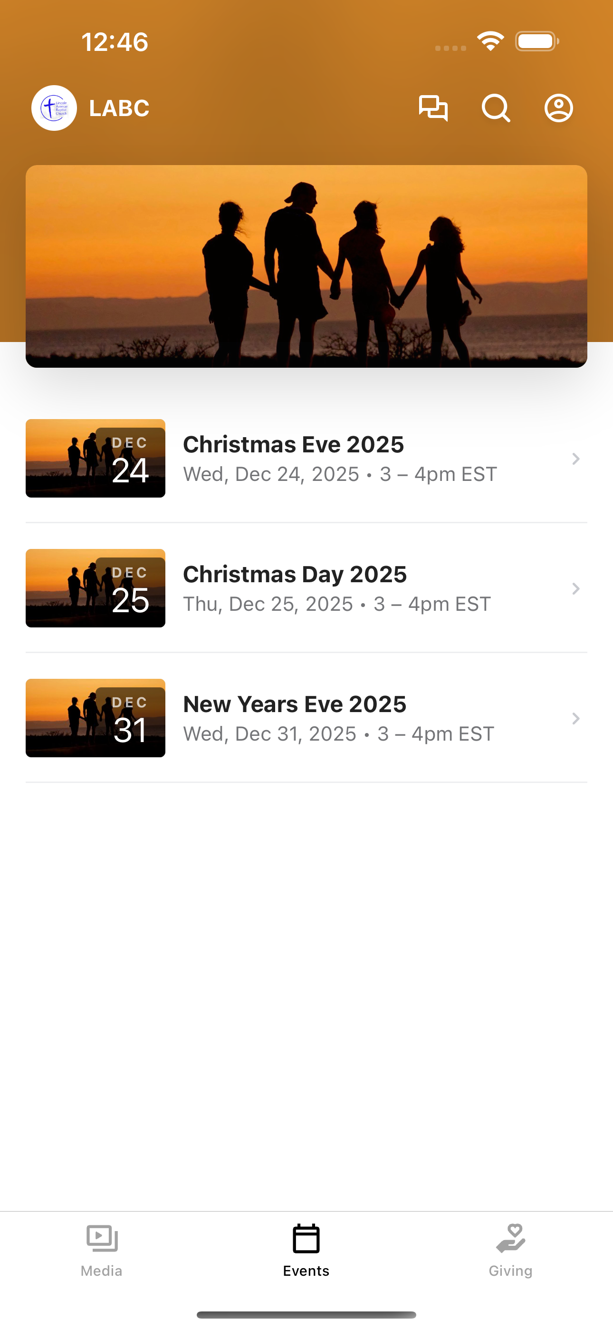Open the Christmas Eve 2025 event title
The image size is (613, 1330).
[294, 445]
